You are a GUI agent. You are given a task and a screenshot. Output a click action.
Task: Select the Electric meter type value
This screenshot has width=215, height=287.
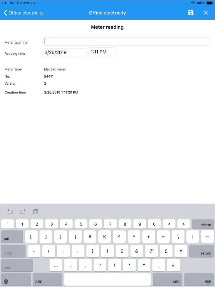coord(55,69)
